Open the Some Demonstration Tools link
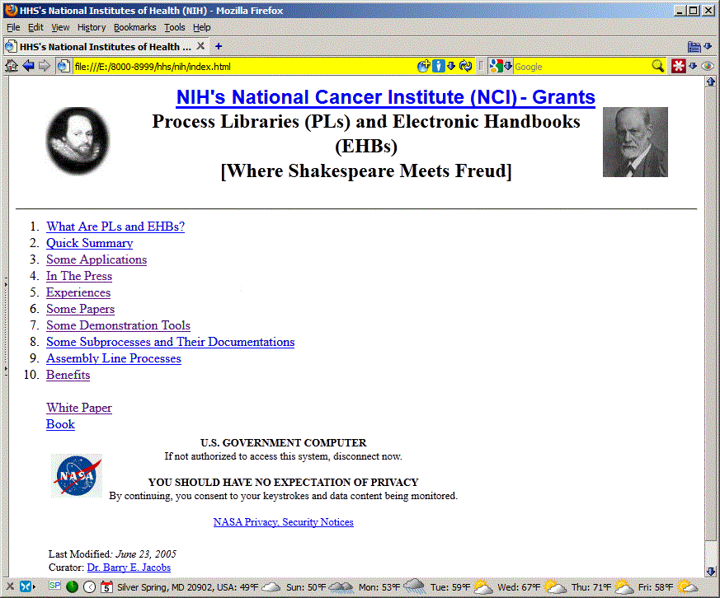This screenshot has height=598, width=720. click(x=118, y=325)
